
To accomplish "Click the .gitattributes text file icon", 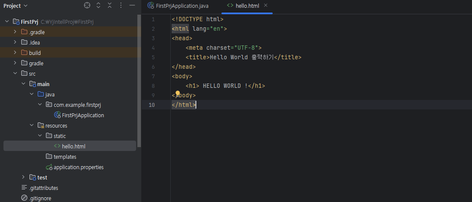I will click(24, 188).
